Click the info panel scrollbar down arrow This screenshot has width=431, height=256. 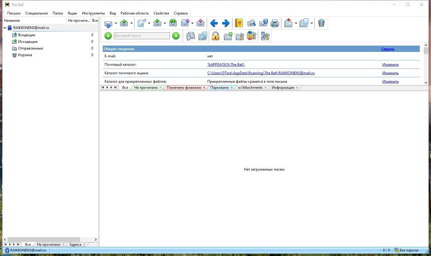pyautogui.click(x=426, y=82)
